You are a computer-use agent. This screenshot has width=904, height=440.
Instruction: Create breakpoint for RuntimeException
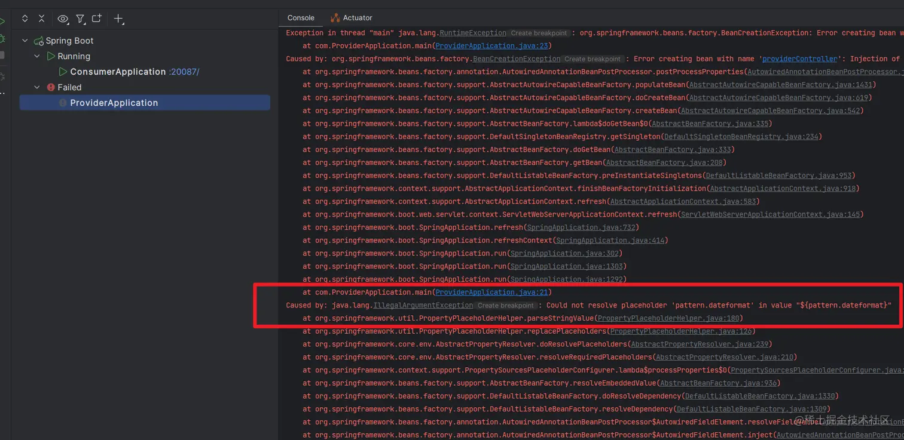click(x=539, y=33)
